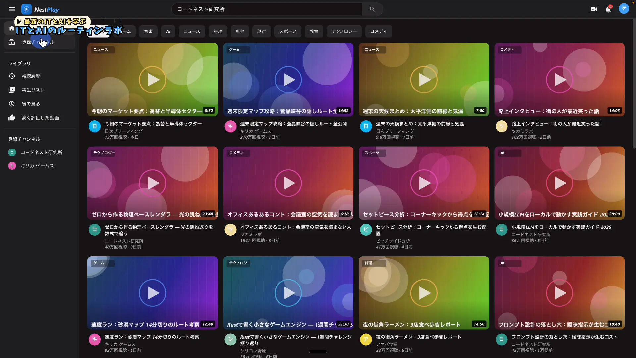Click the NestPlay logo
Screen dimensions: 636x358
pyautogui.click(x=40, y=9)
